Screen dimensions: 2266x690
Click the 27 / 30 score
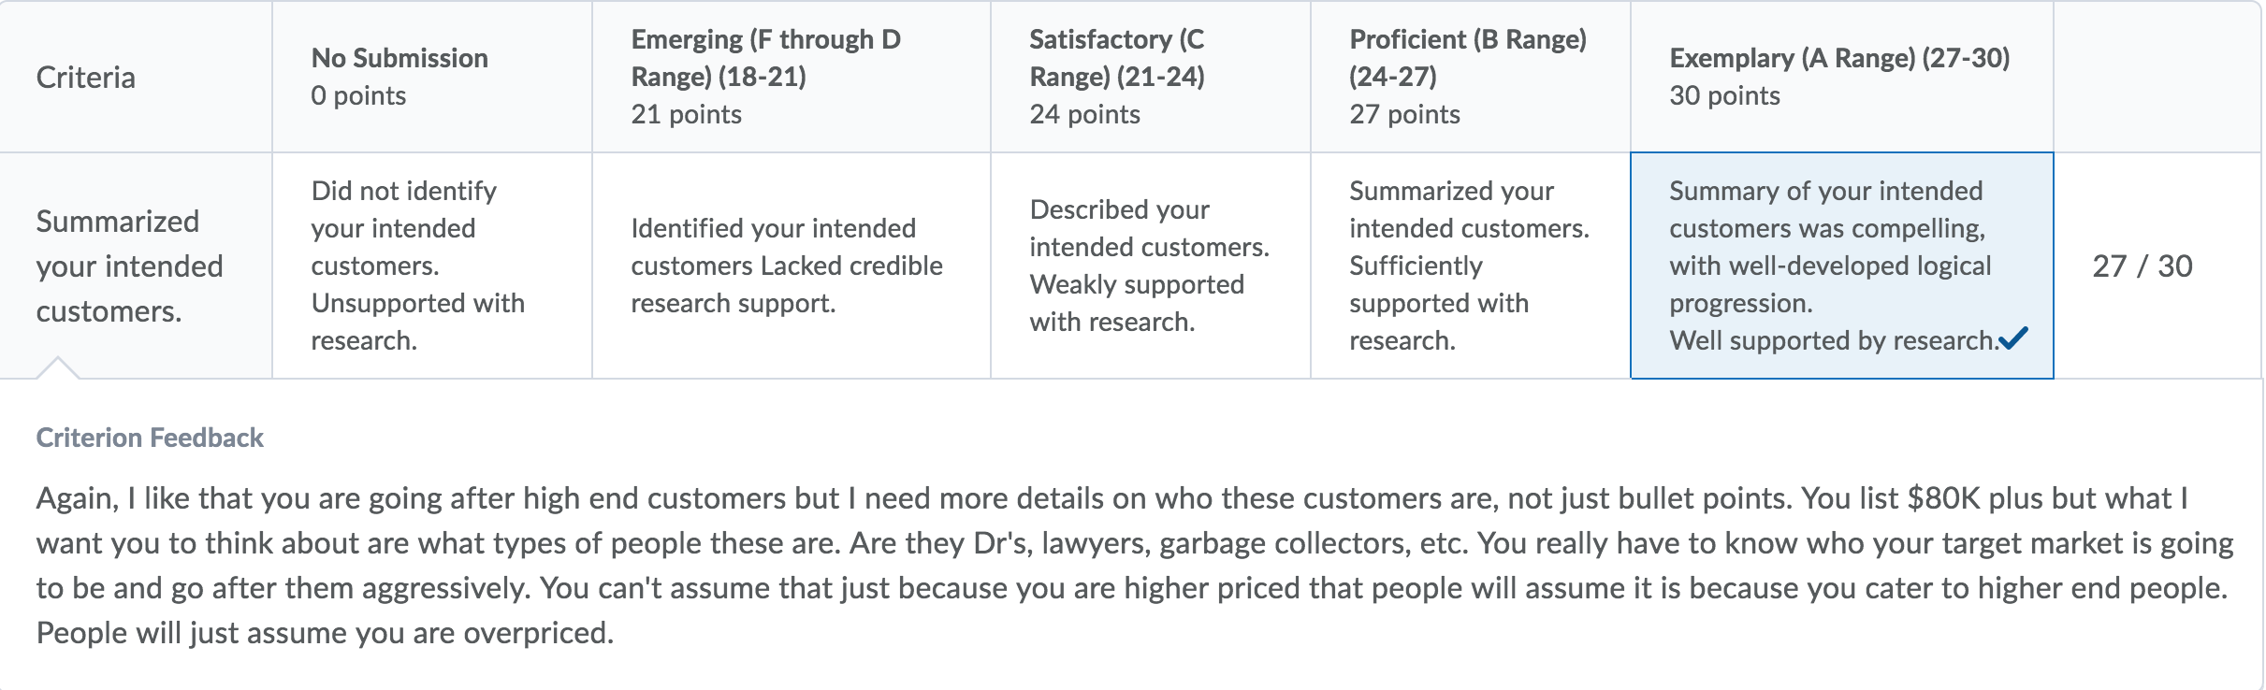2142,266
